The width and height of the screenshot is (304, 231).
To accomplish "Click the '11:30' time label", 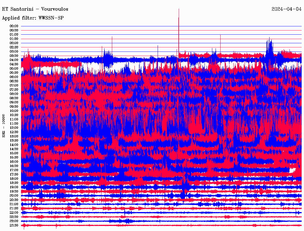I will click(14, 123).
